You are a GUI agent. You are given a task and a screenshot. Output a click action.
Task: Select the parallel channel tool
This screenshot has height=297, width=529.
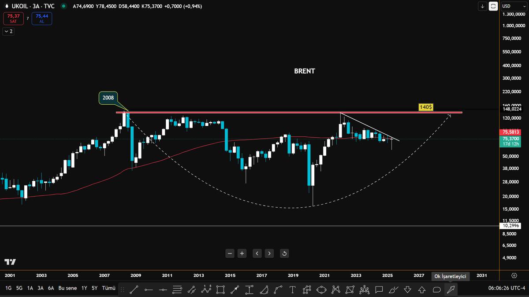tap(192, 290)
